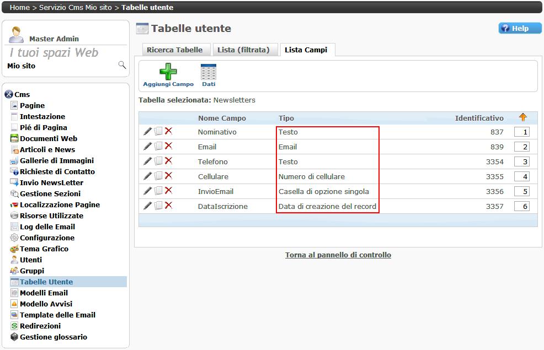Viewport: 544px width, 350px height.
Task: Open Invio NewsLetter in the sidebar
Action: pos(51,182)
